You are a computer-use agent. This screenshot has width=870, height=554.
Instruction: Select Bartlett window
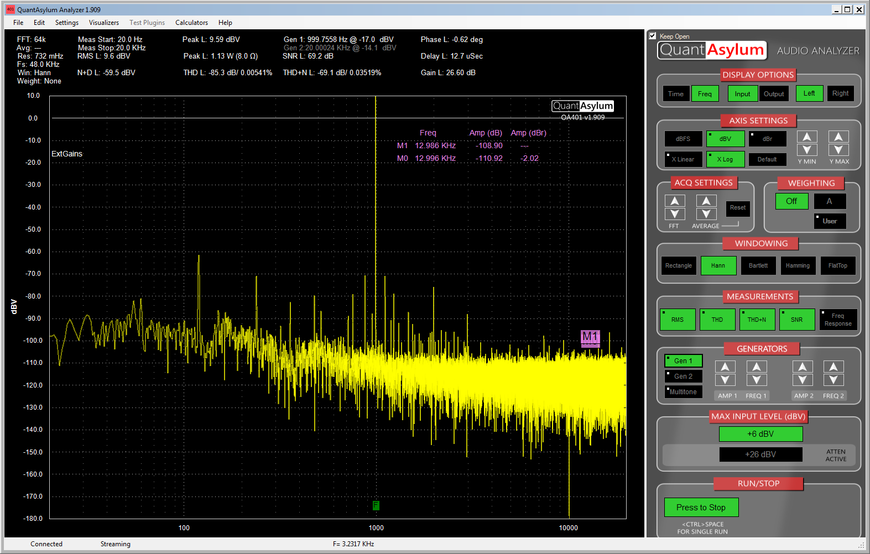(758, 266)
